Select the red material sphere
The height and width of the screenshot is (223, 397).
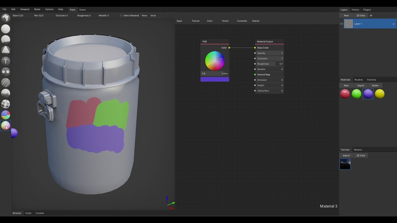(x=345, y=94)
